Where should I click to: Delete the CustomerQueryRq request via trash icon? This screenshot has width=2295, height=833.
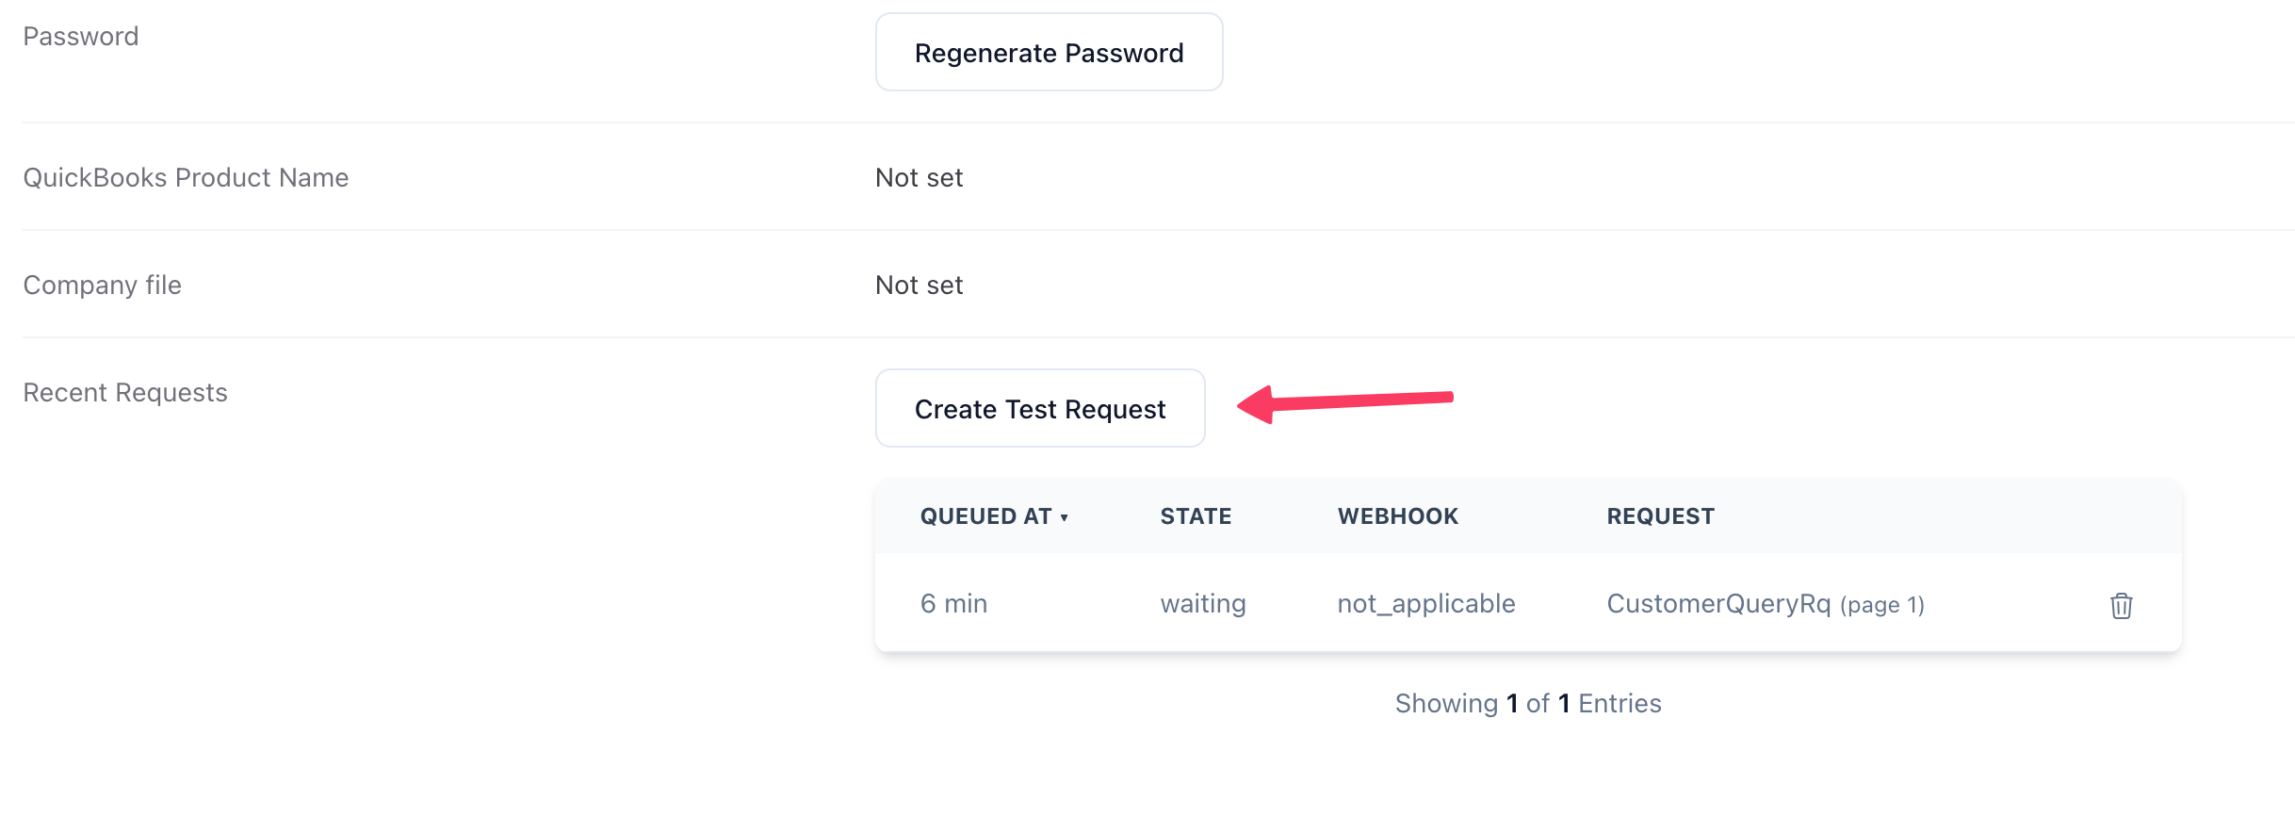(x=2121, y=605)
